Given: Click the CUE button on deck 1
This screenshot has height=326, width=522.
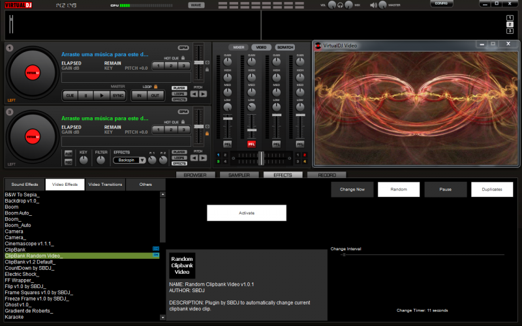Looking at the screenshot, I should [70, 95].
